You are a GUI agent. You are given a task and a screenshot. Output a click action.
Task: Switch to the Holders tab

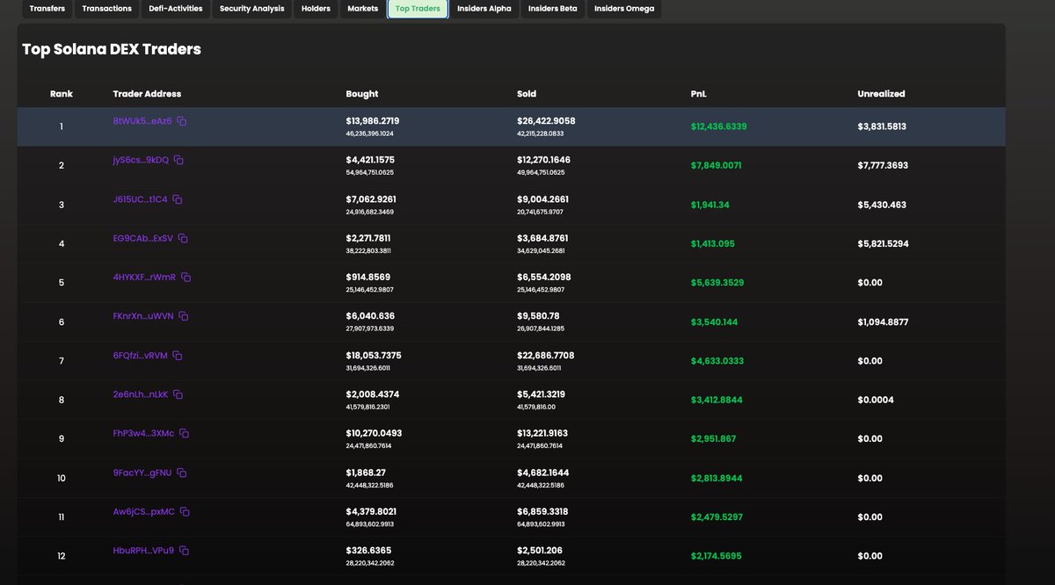pyautogui.click(x=316, y=9)
